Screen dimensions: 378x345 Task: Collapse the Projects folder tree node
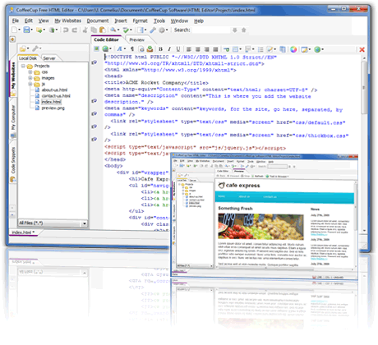pos(23,66)
